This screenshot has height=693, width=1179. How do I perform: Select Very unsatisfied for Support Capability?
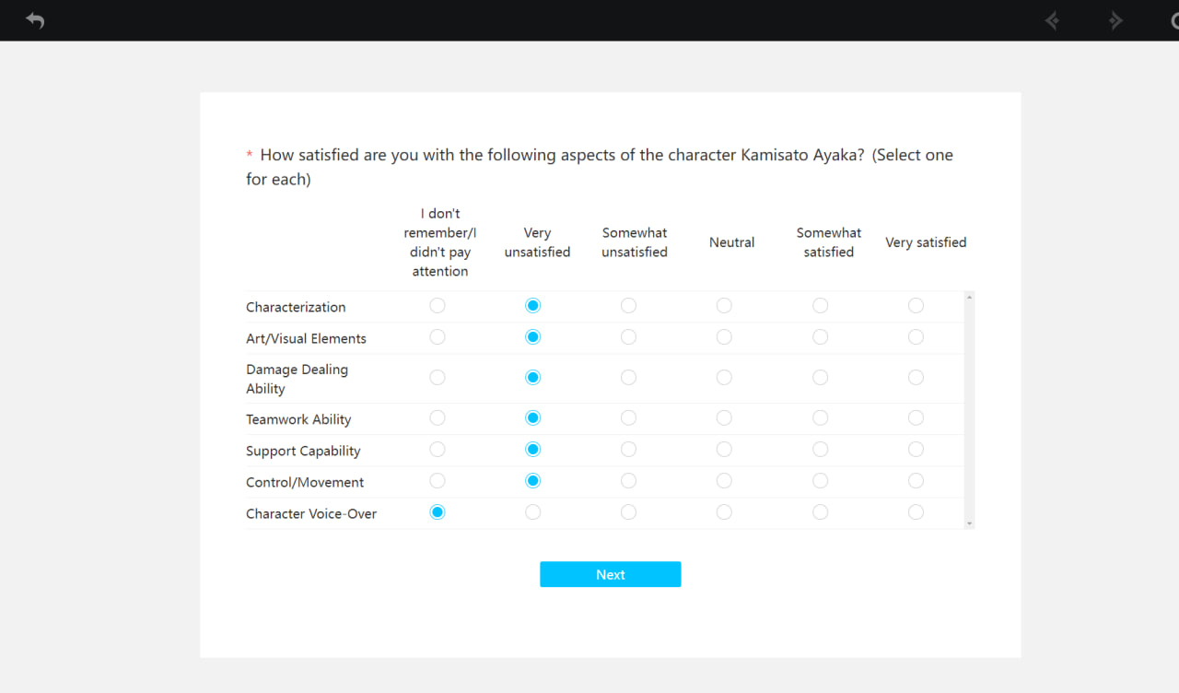tap(533, 450)
